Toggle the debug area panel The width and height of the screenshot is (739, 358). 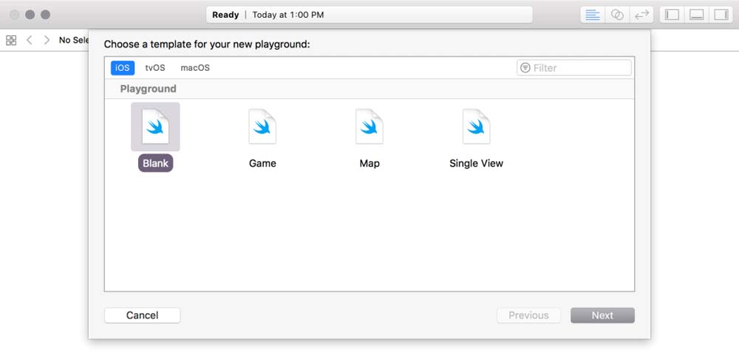click(x=696, y=15)
